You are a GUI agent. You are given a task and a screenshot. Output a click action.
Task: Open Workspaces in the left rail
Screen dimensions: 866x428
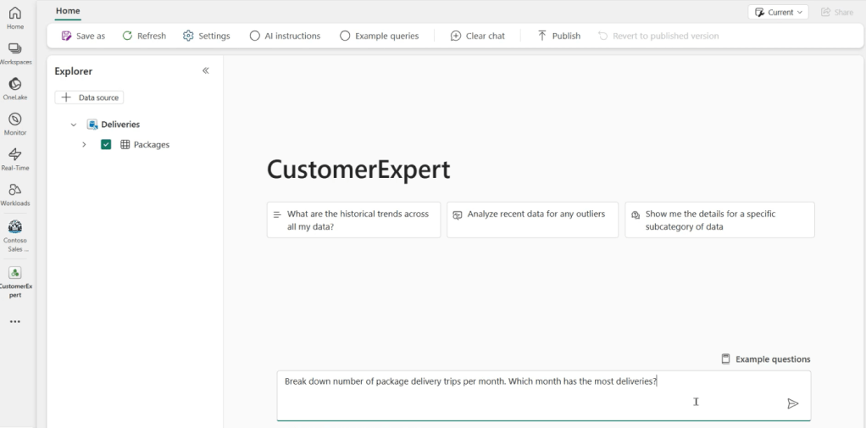(x=14, y=53)
